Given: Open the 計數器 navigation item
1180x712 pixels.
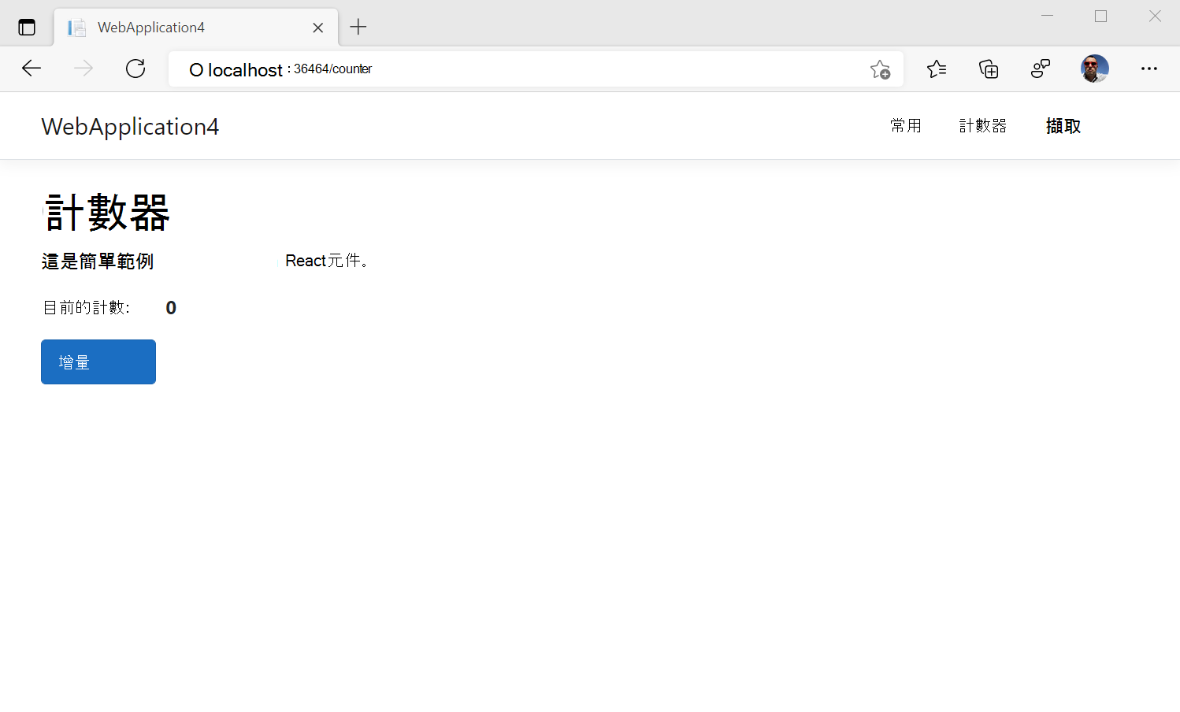Looking at the screenshot, I should point(983,125).
